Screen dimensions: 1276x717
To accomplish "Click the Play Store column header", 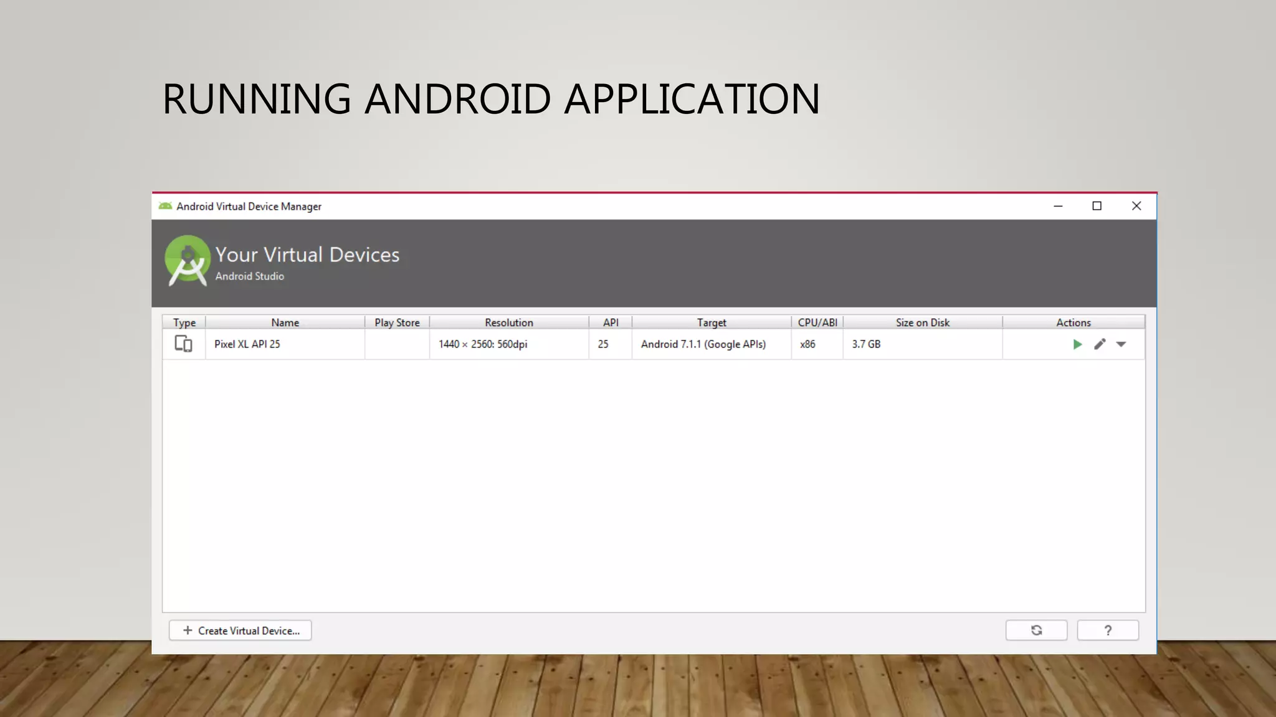I will tap(397, 322).
